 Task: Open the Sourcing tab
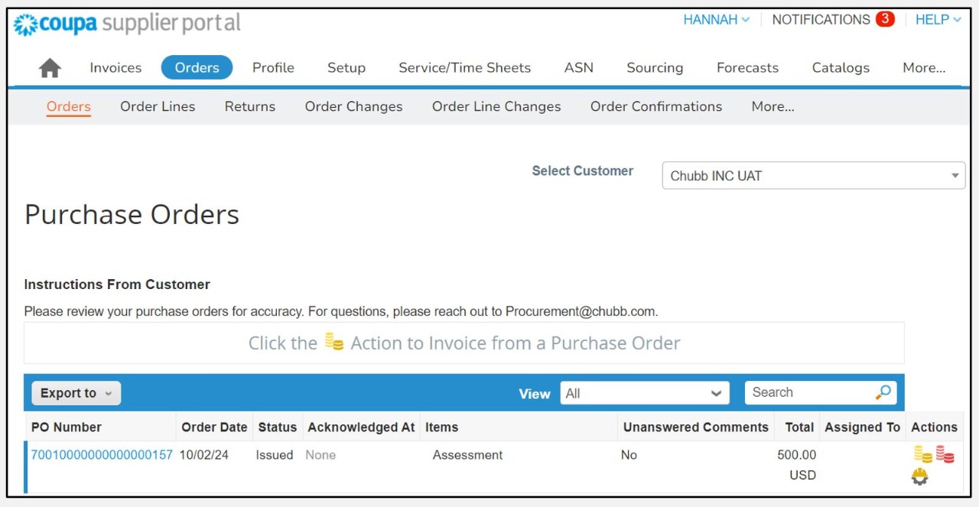(x=655, y=68)
